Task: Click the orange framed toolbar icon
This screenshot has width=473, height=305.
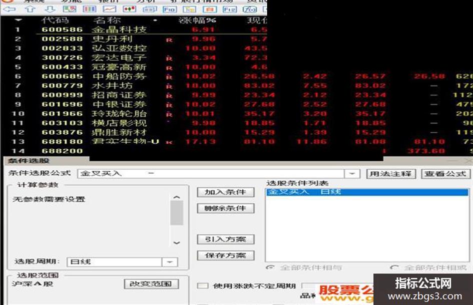Action: click(x=210, y=10)
